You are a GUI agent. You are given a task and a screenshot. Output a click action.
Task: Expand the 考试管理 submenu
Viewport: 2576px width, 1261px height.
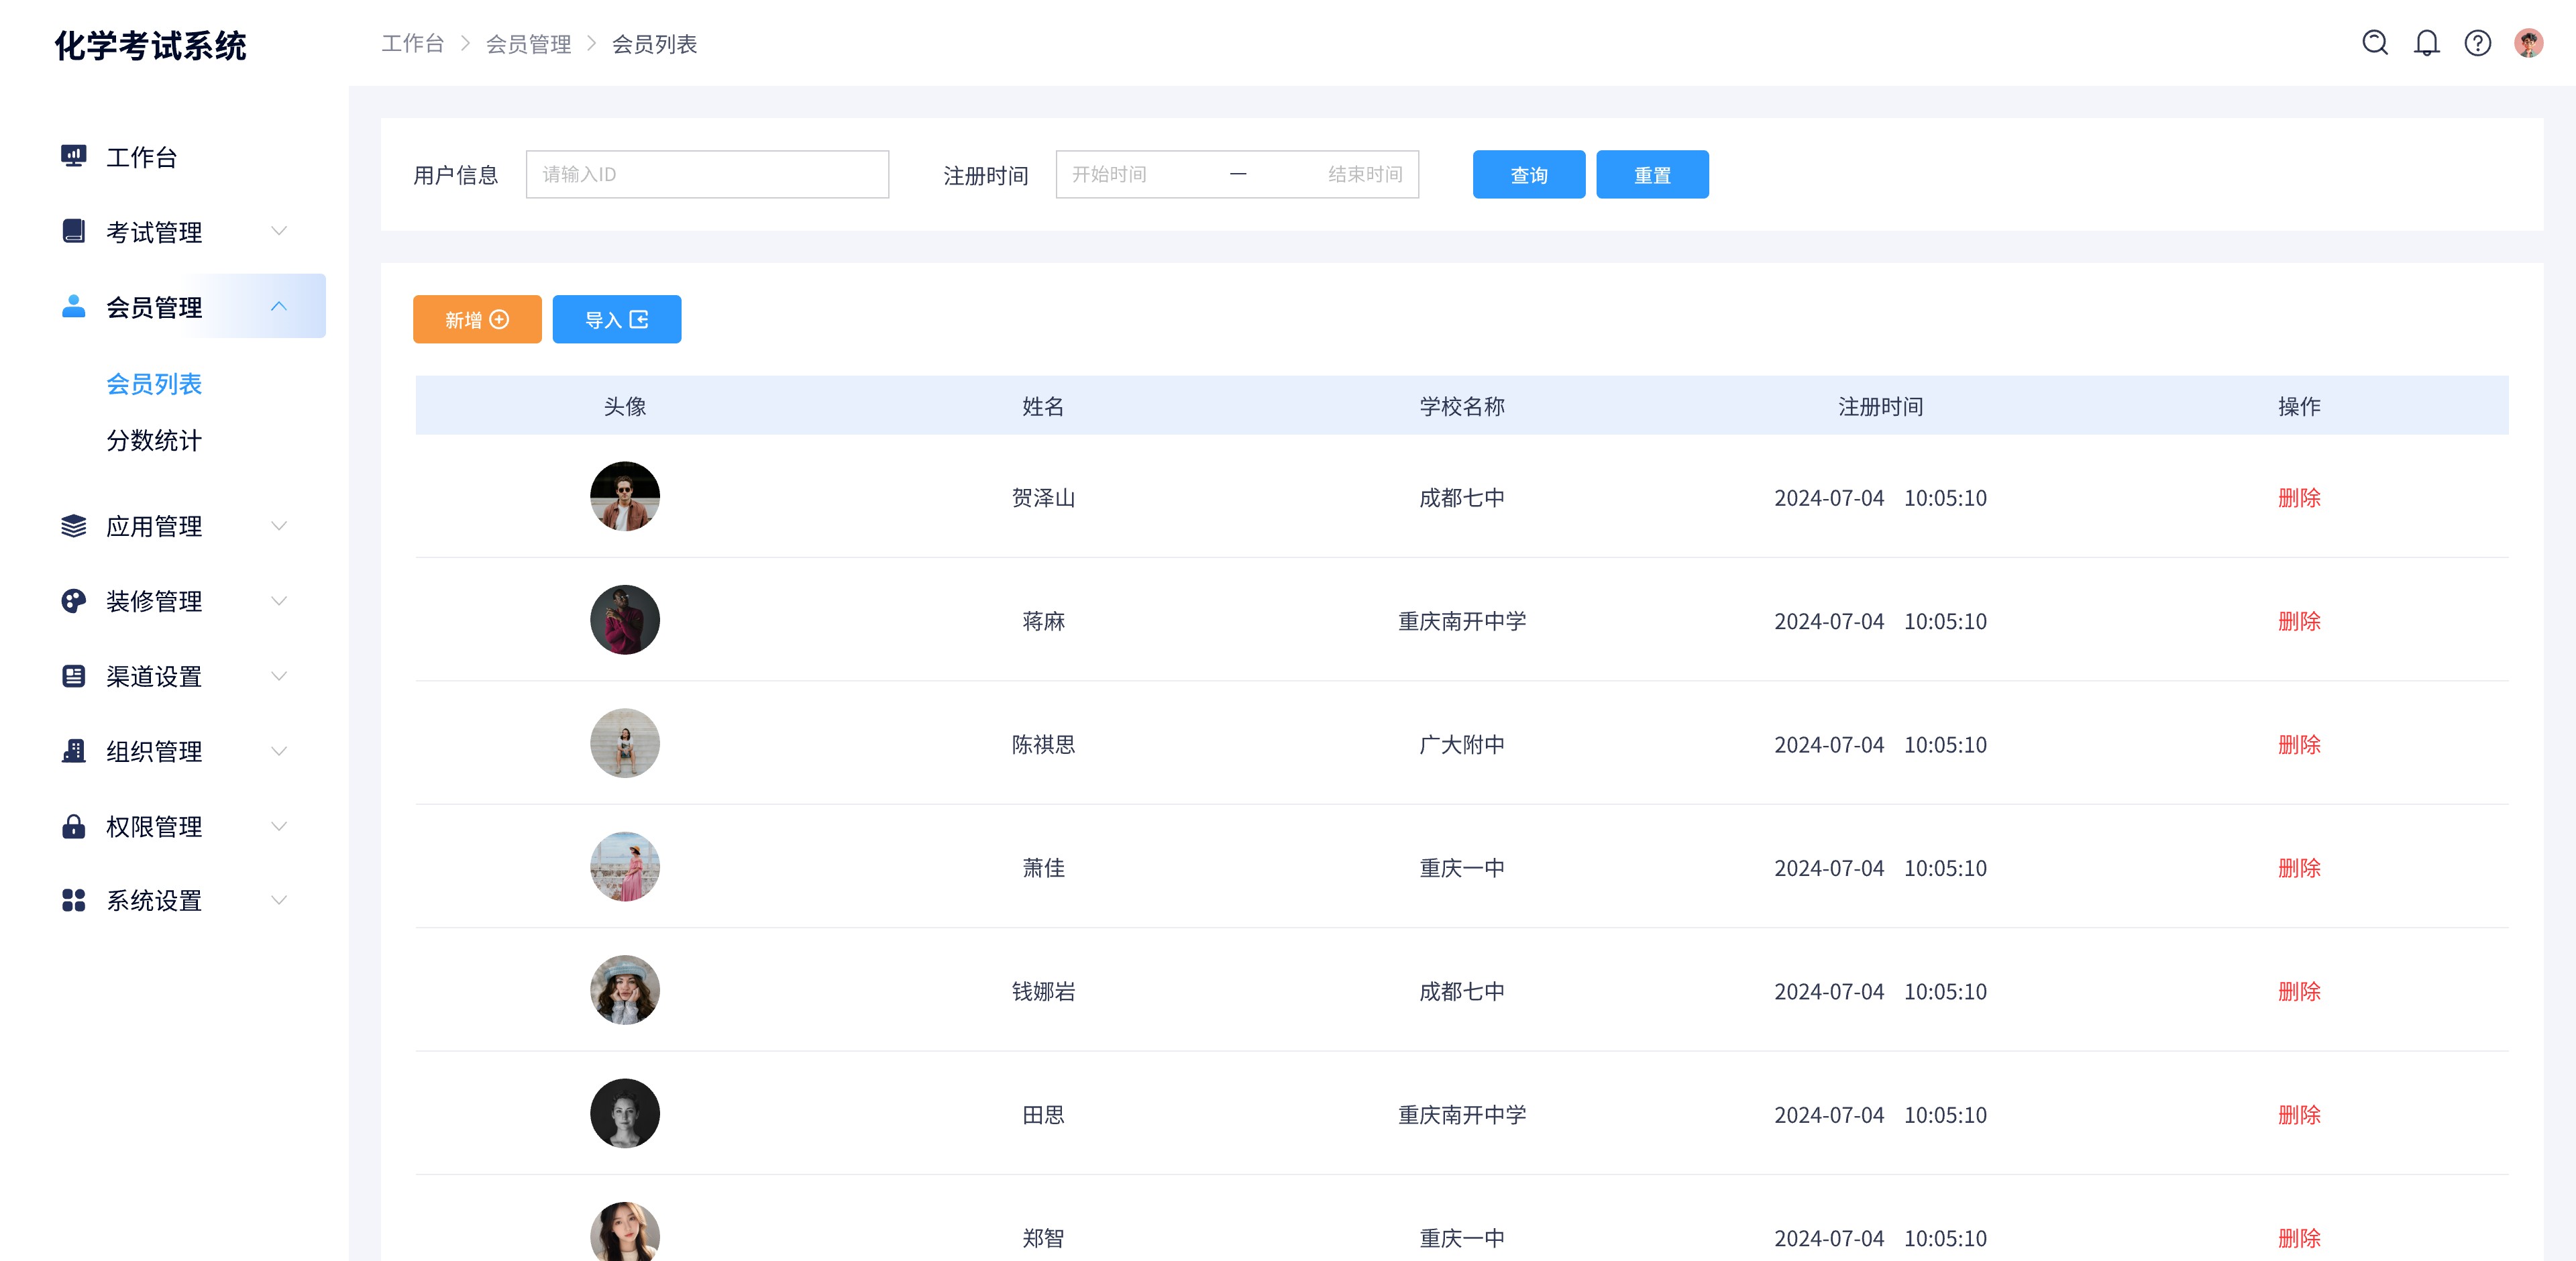280,231
